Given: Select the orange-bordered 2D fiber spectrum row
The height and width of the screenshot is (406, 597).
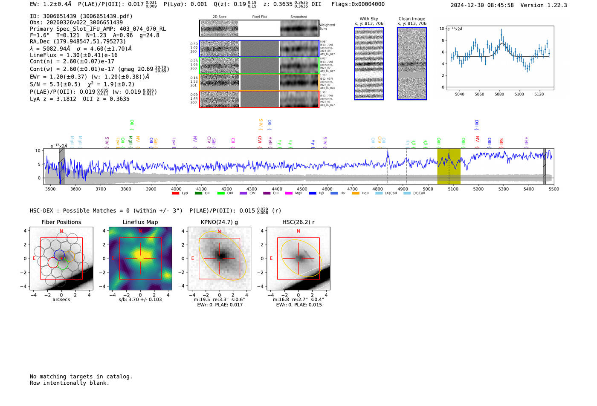Looking at the screenshot, I should pos(259,82).
